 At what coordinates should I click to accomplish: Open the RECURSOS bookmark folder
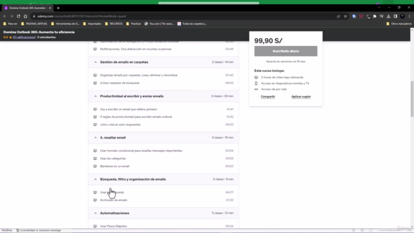114,24
